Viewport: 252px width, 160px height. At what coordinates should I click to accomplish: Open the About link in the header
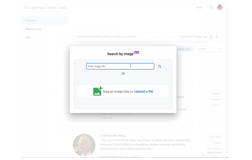[x=199, y=7]
